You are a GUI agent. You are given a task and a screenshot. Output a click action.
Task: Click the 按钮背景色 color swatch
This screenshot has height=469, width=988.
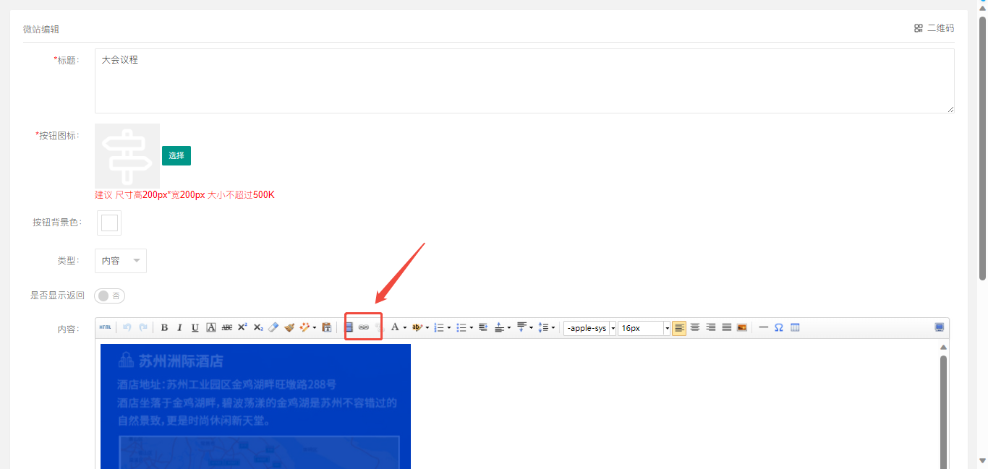(109, 223)
